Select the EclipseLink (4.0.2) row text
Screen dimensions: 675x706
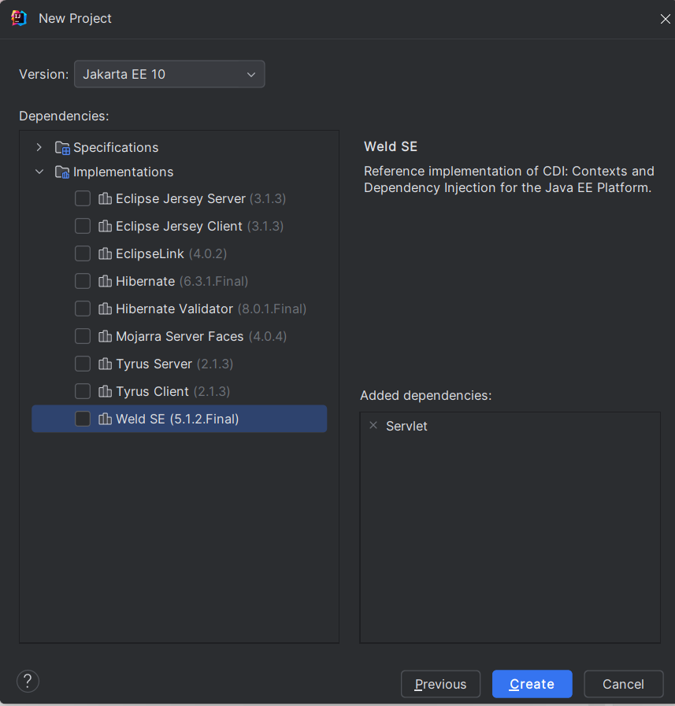[x=171, y=253]
